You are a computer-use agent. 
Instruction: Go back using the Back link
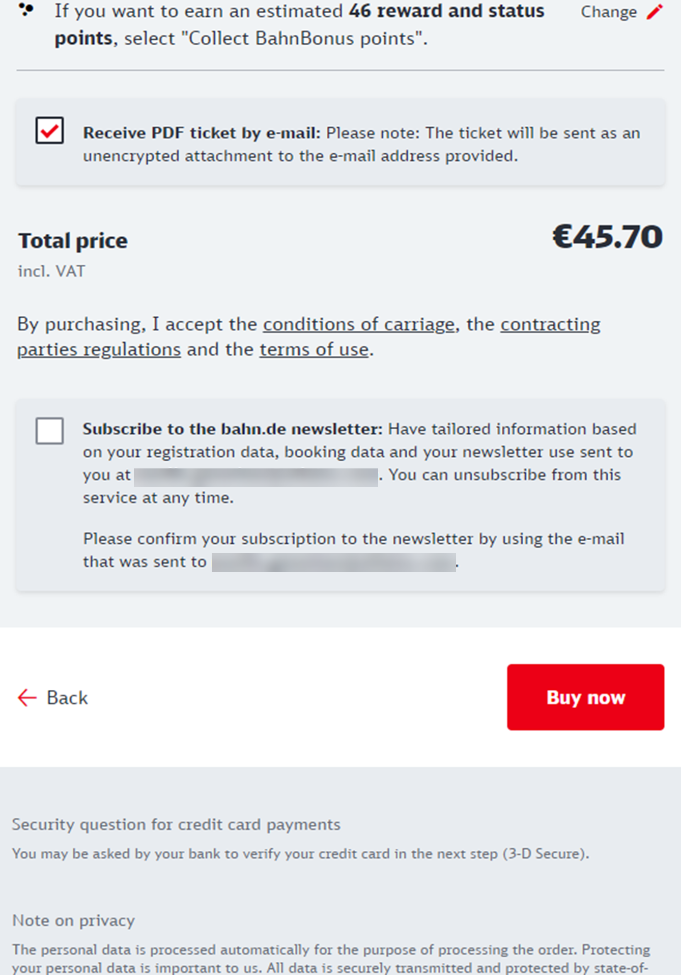[x=53, y=698]
